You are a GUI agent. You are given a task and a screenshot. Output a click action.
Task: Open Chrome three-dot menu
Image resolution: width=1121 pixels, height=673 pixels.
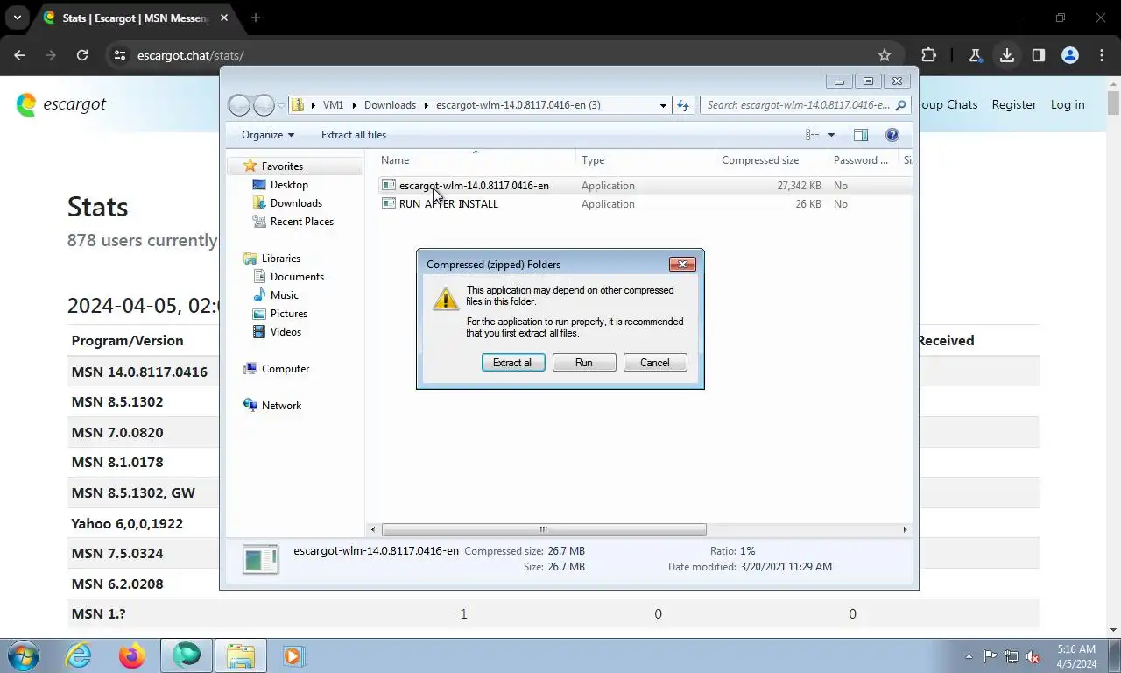[x=1101, y=55]
